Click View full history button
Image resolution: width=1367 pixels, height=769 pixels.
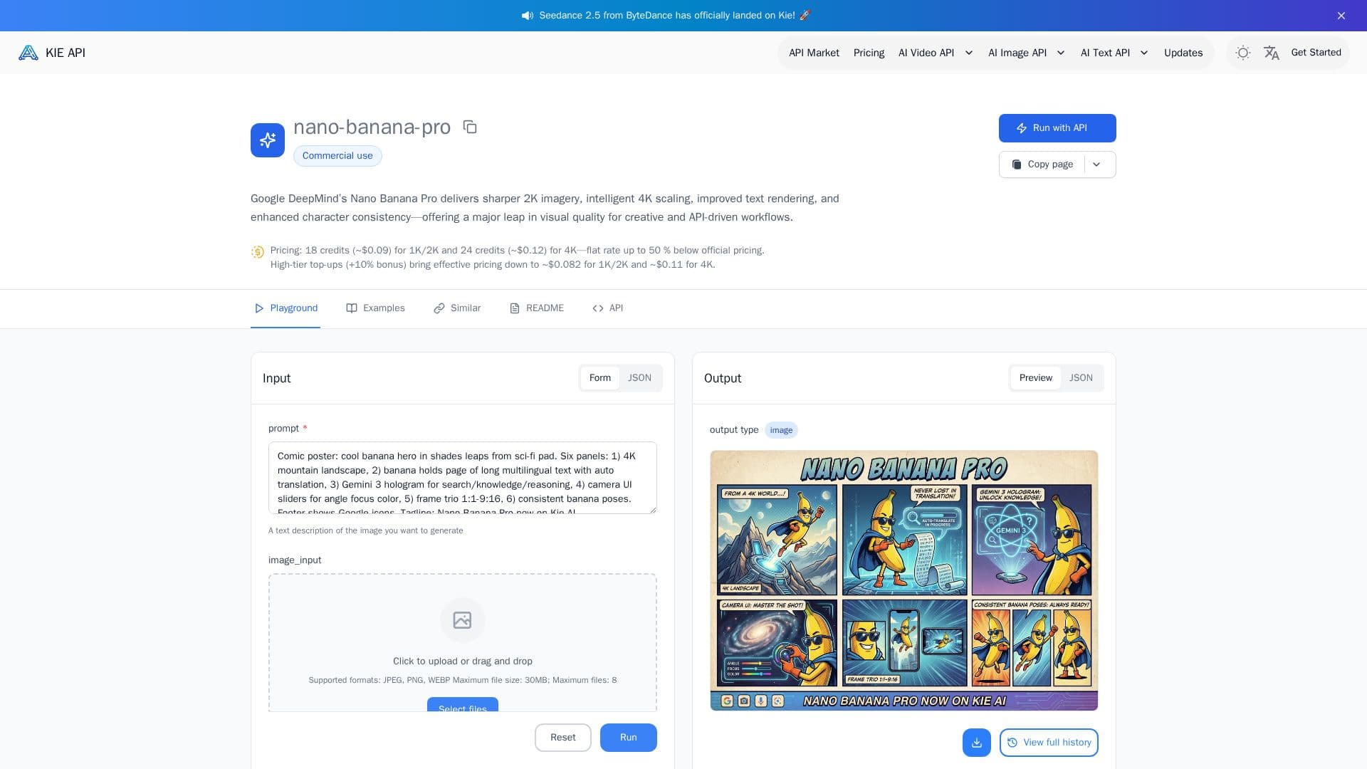point(1049,743)
